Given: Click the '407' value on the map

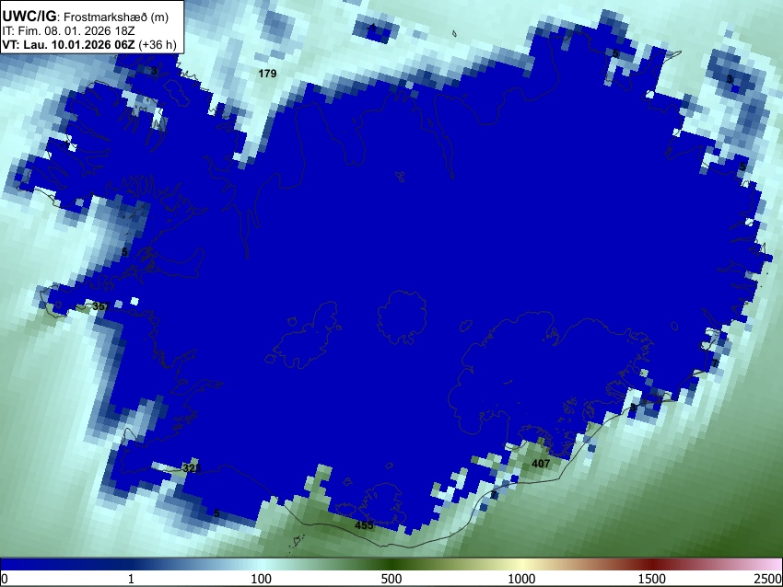Looking at the screenshot, I should click(x=541, y=464).
